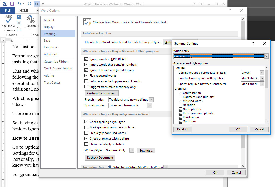
Task: Check the Negation grammar option
Action: coord(180,105)
